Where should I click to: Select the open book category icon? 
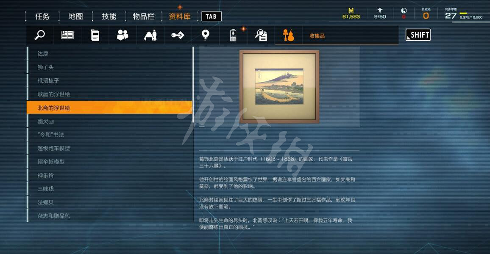click(67, 35)
